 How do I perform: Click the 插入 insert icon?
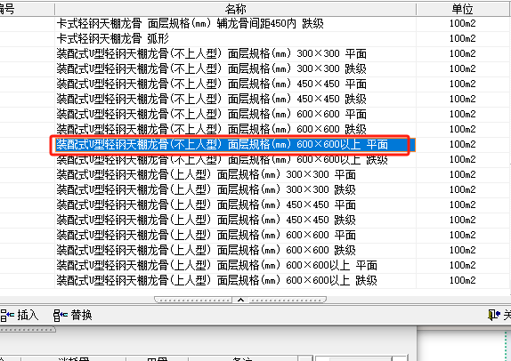7,315
